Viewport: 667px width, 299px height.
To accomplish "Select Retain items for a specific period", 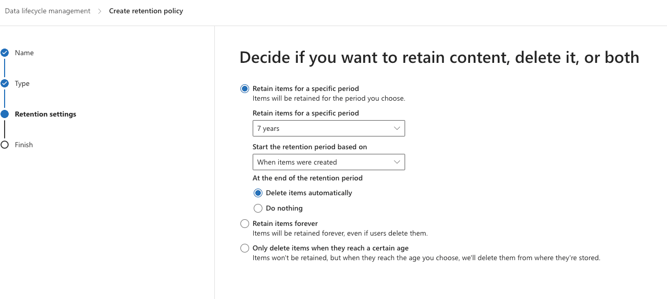I will tap(244, 88).
